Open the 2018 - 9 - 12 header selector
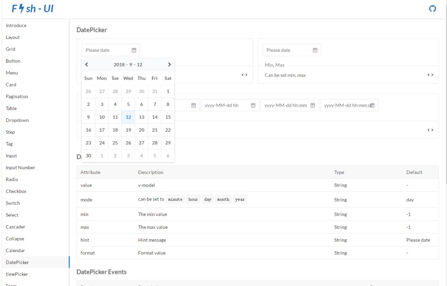 point(128,65)
